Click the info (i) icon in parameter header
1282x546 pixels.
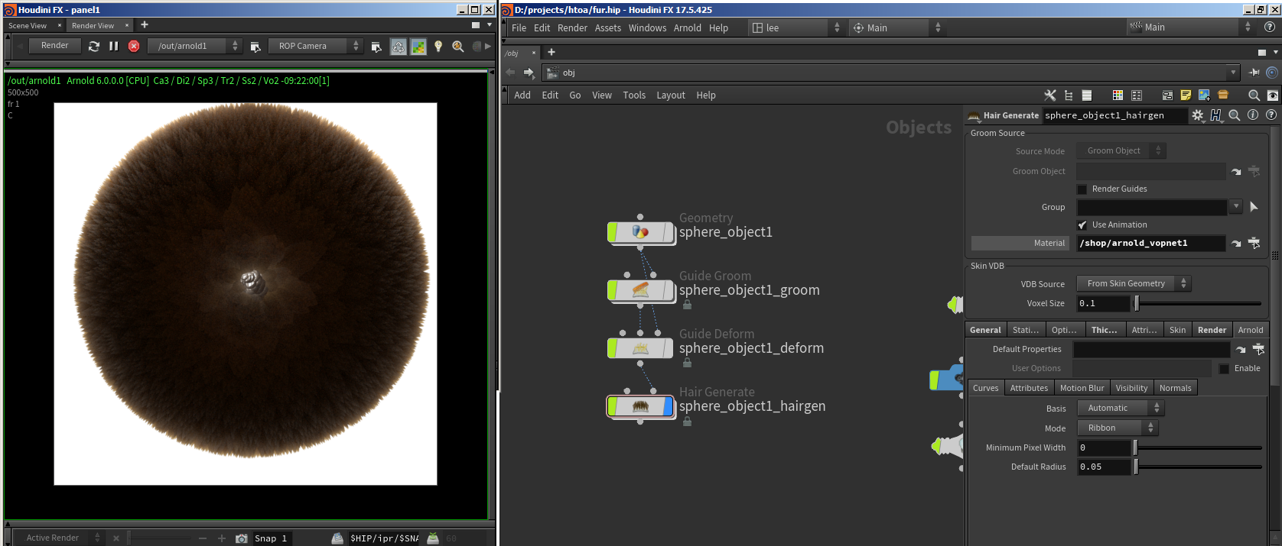tap(1253, 115)
